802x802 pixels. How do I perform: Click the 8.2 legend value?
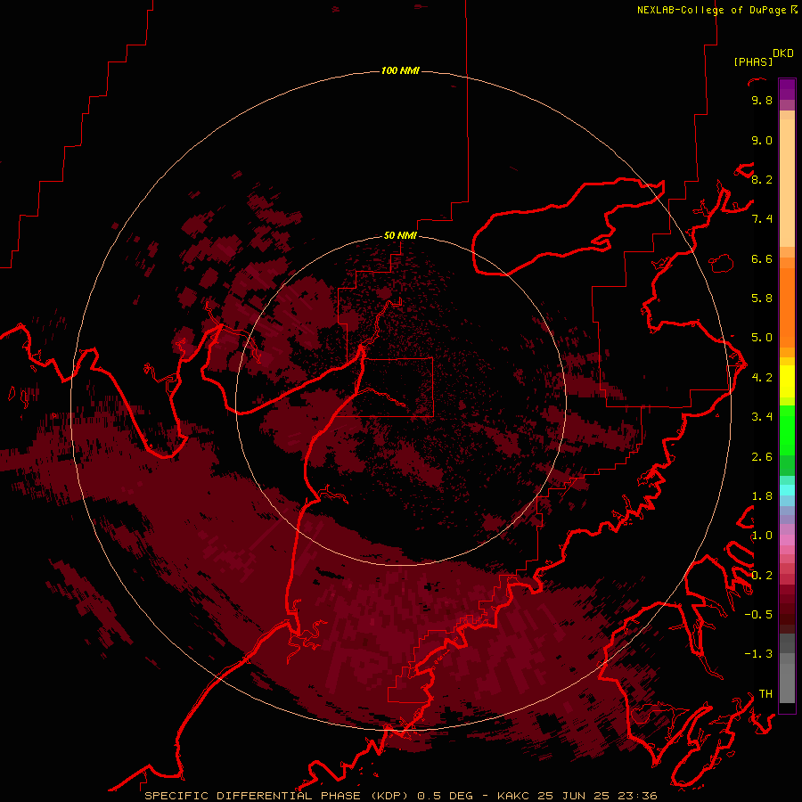coord(762,179)
